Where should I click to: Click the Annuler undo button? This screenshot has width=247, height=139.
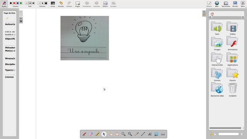pos(61,4)
